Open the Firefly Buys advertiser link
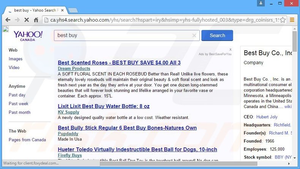The height and width of the screenshot is (169, 300). pyautogui.click(x=69, y=155)
